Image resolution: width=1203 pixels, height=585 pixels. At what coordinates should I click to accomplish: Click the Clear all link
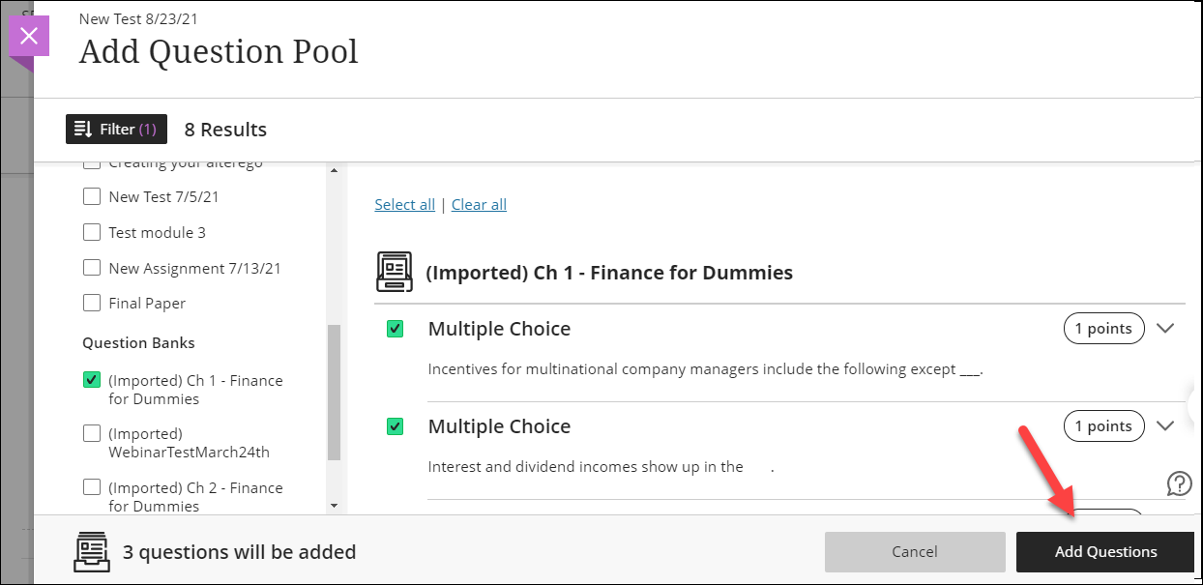coord(479,204)
